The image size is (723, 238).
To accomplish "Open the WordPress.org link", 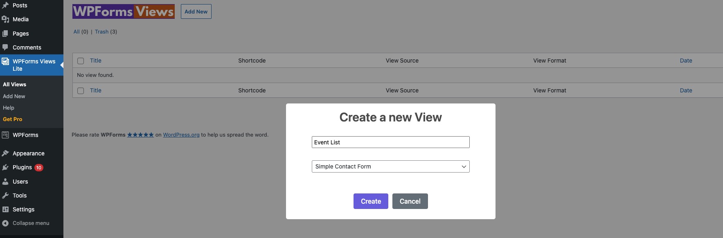I will [x=181, y=135].
